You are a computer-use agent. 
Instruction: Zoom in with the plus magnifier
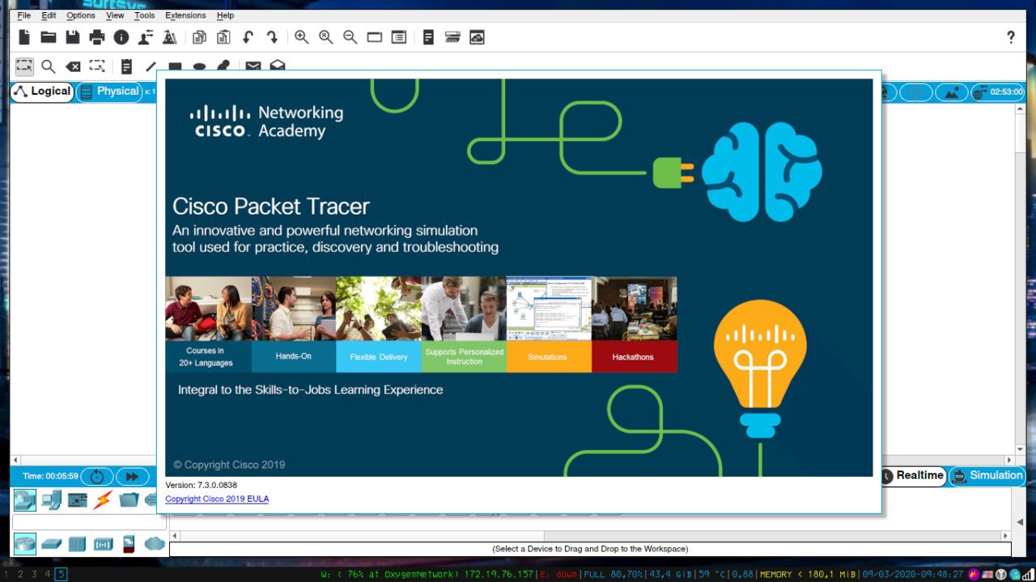[301, 37]
